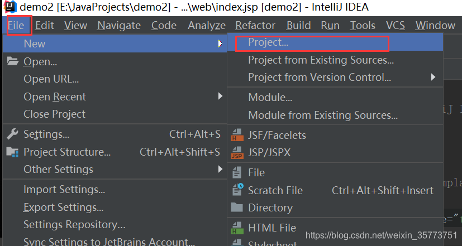Choose Module... in New submenu

pos(335,97)
